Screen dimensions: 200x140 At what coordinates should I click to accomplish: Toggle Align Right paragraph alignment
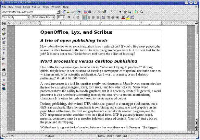point(93,17)
